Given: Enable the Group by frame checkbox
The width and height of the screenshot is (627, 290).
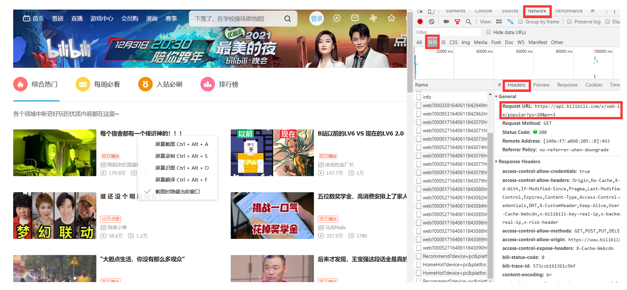Looking at the screenshot, I should pos(520,22).
